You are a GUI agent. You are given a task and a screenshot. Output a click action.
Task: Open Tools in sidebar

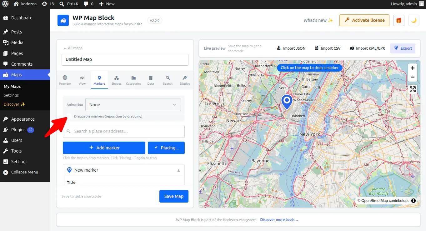(25, 151)
